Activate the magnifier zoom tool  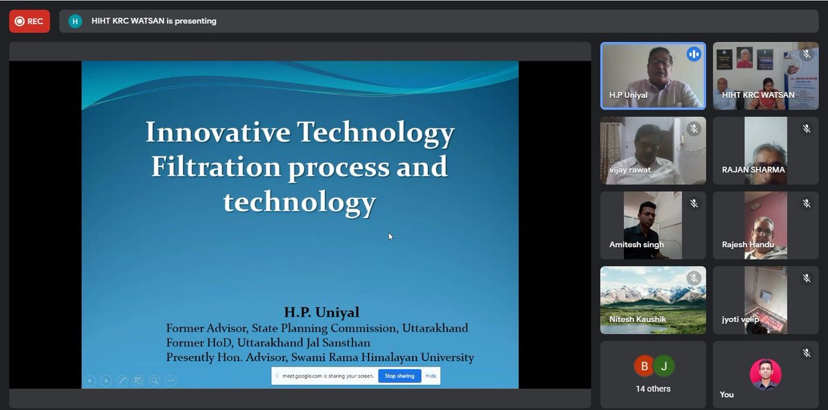(x=154, y=380)
